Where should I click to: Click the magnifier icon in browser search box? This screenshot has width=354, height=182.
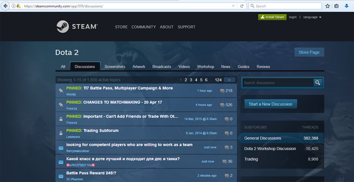point(253,6)
